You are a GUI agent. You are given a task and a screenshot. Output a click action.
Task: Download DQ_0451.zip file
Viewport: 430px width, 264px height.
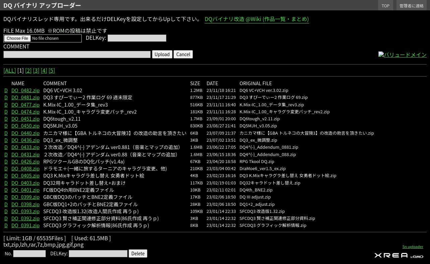pyautogui.click(x=25, y=119)
